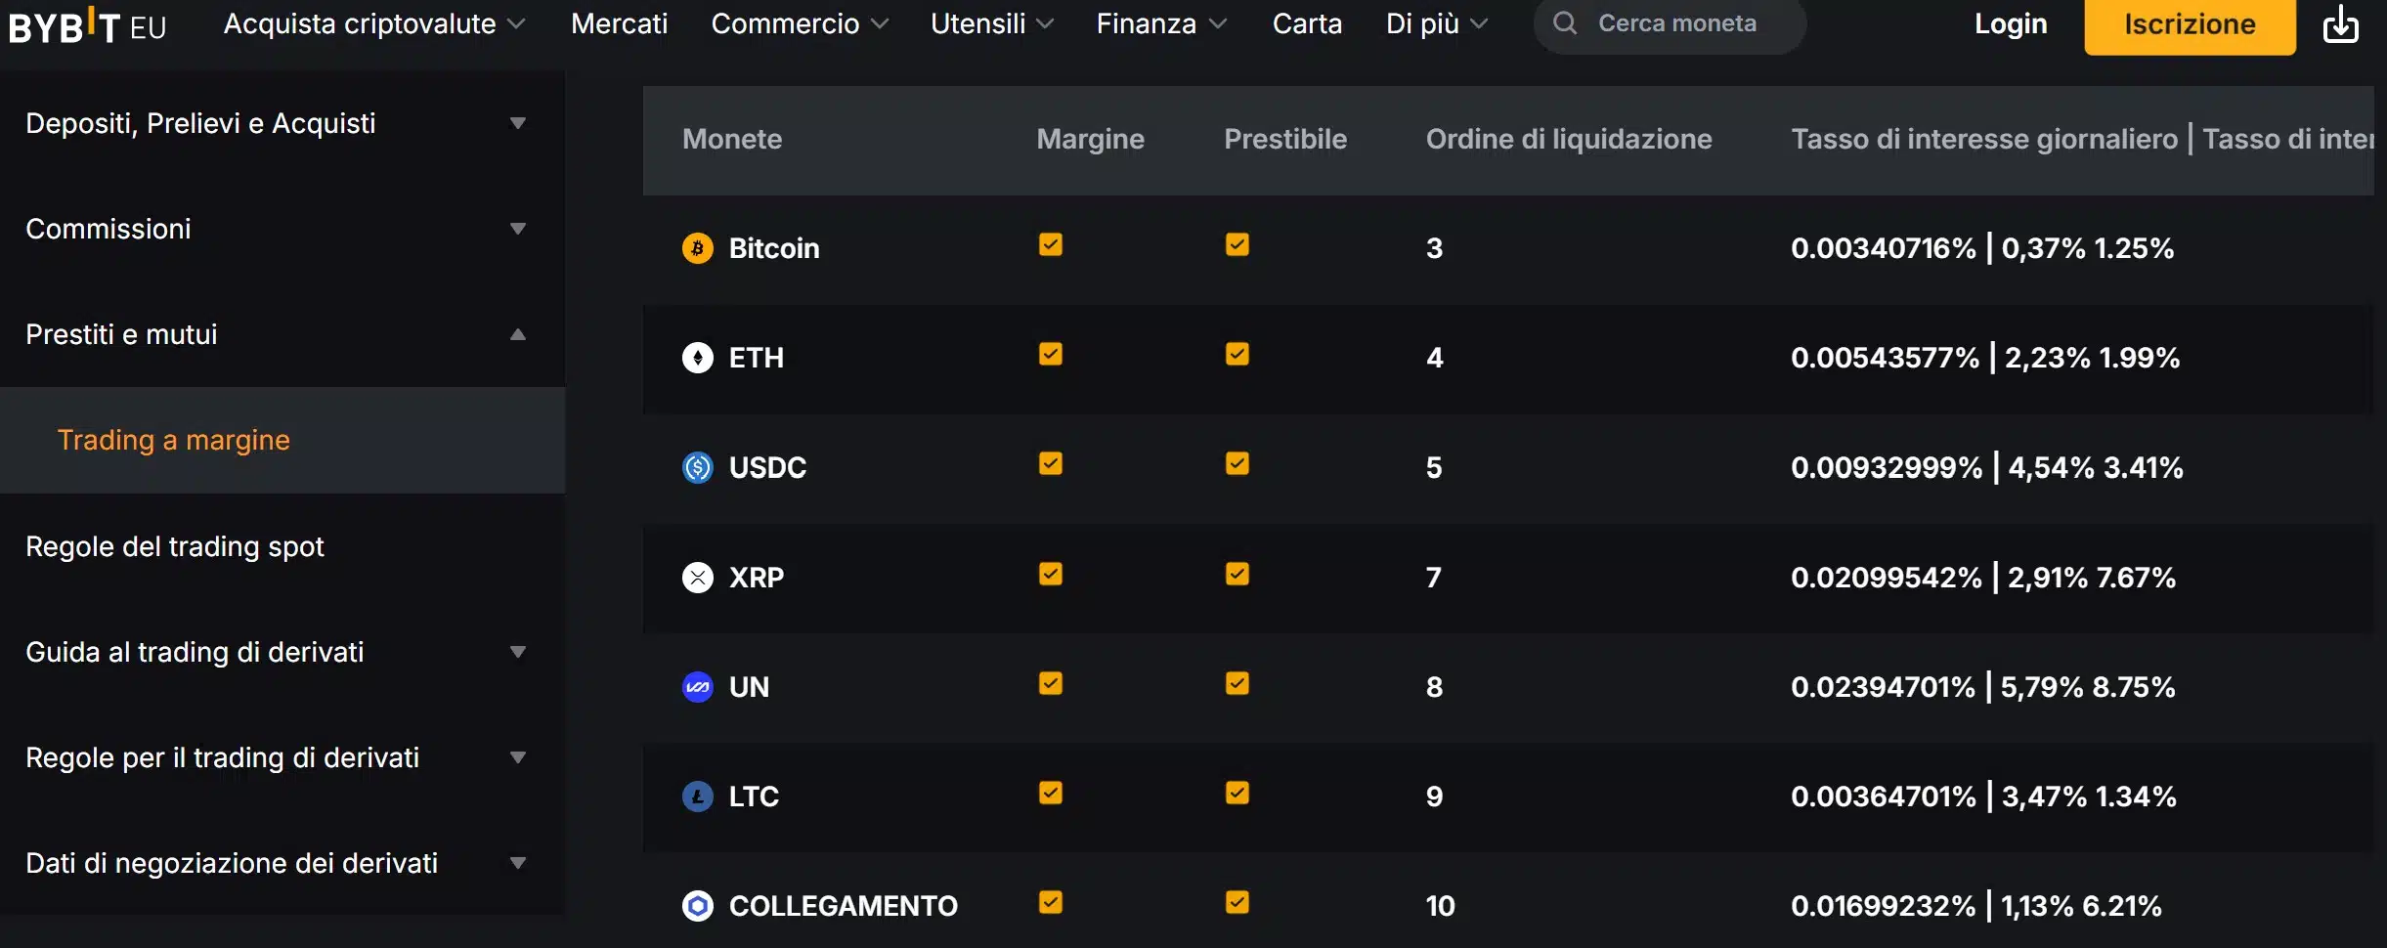Screen dimensions: 2387x948
Task: Click the UN coin icon
Action: coord(696,686)
